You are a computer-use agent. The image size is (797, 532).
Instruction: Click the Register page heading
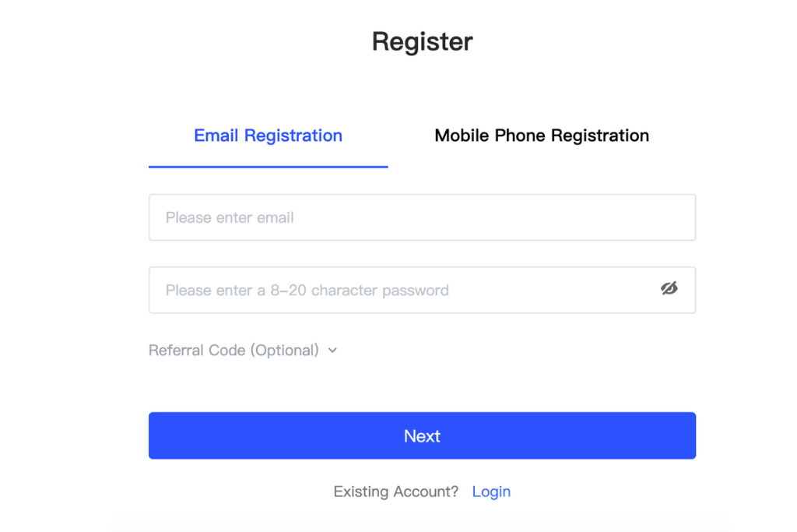[422, 42]
